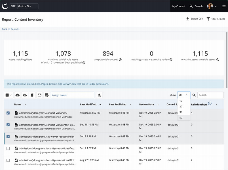Click the table search magnifier icon

coord(194,95)
